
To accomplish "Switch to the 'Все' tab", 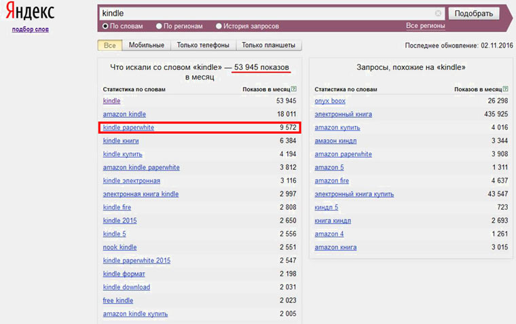I will 110,46.
